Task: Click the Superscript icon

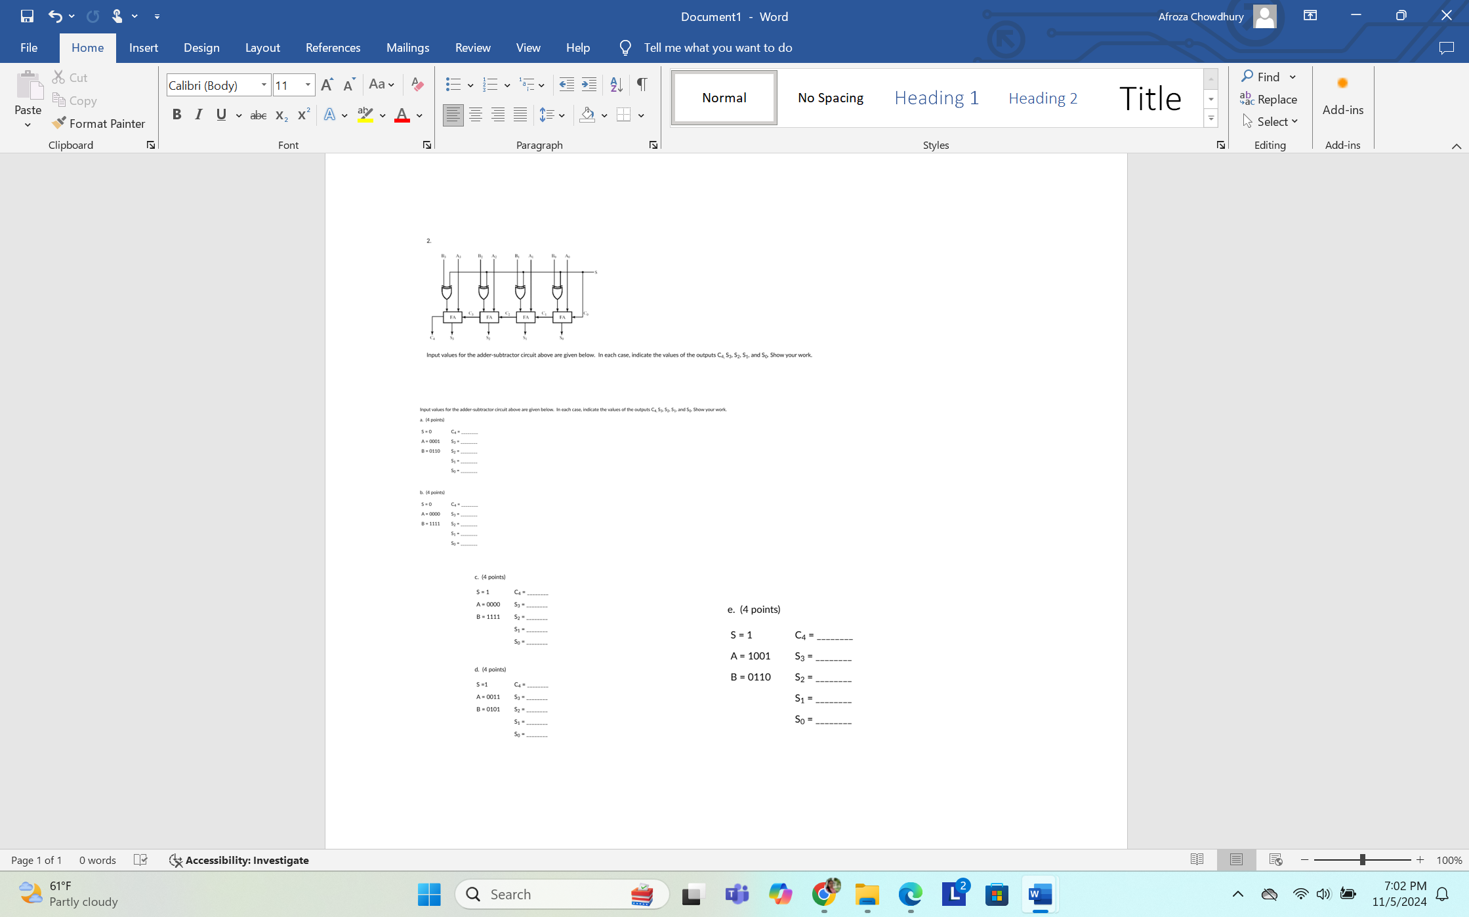Action: coord(303,115)
